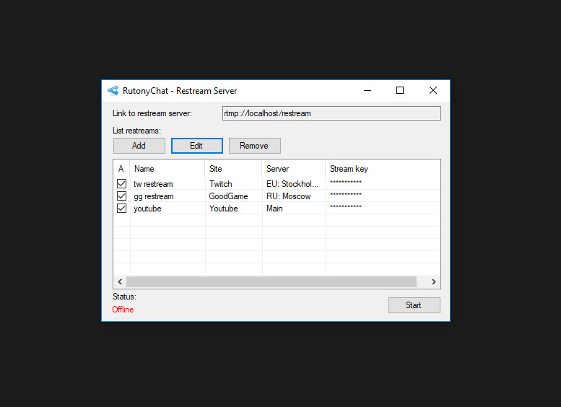Start the restream server
The image size is (561, 407).
coord(414,305)
